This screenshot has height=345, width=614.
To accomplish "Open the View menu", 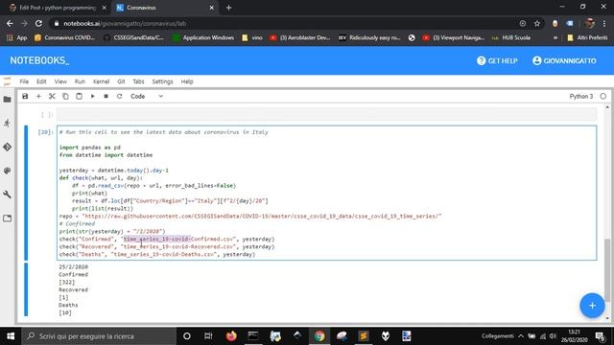I will [60, 81].
